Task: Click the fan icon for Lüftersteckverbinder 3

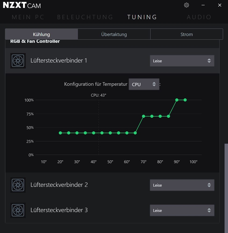Action: [x=18, y=210]
